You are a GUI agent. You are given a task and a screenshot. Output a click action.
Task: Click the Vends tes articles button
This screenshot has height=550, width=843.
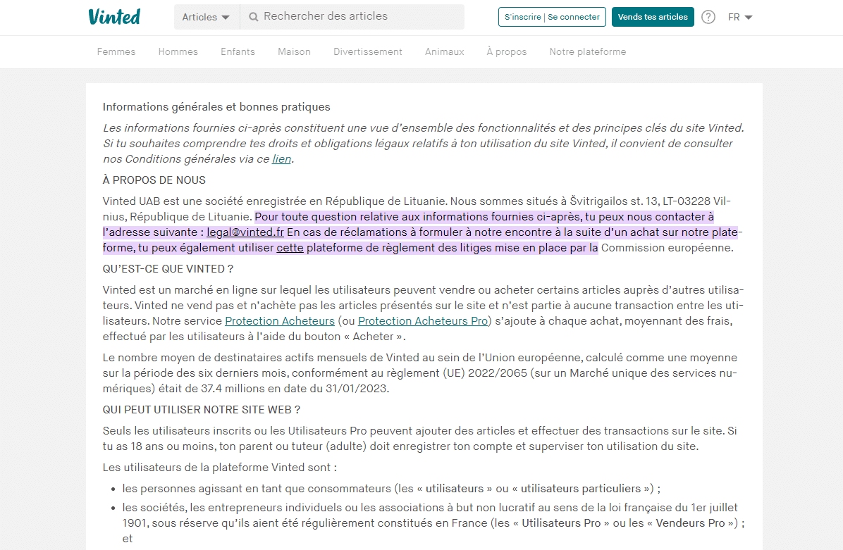pyautogui.click(x=653, y=16)
